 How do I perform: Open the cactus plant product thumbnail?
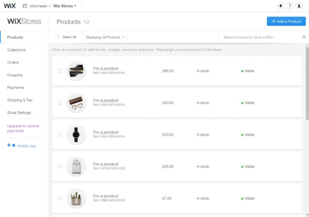(x=76, y=198)
